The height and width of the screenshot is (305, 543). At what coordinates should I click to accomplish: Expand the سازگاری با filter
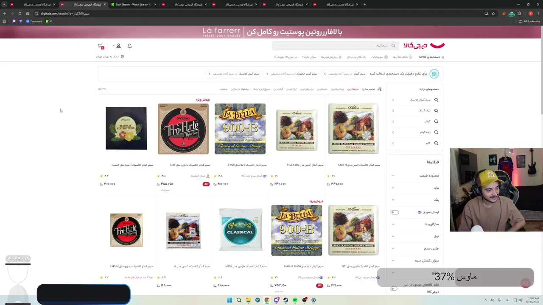415,224
